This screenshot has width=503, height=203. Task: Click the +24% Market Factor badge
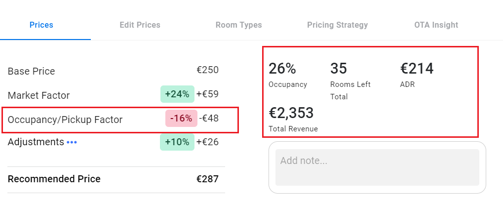click(x=177, y=94)
